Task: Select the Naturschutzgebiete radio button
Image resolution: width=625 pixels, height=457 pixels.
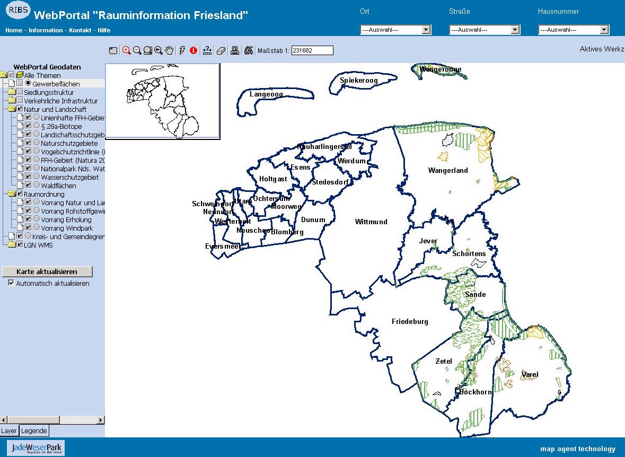Action: [37, 143]
